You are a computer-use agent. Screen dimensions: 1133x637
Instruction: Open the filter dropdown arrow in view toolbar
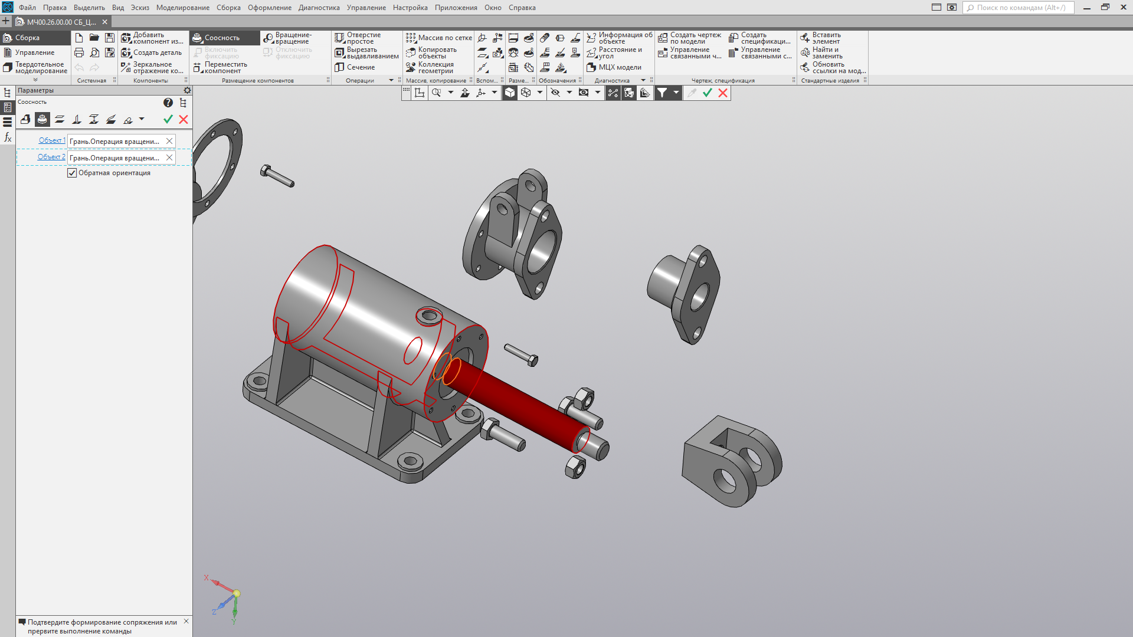pos(676,93)
